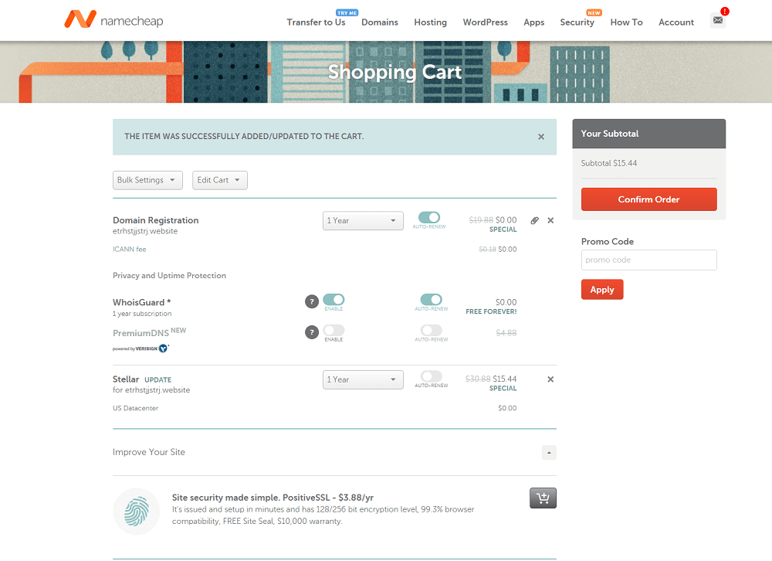Open the Bulk Settings dropdown
Viewport: 772px width, 561px height.
click(147, 180)
